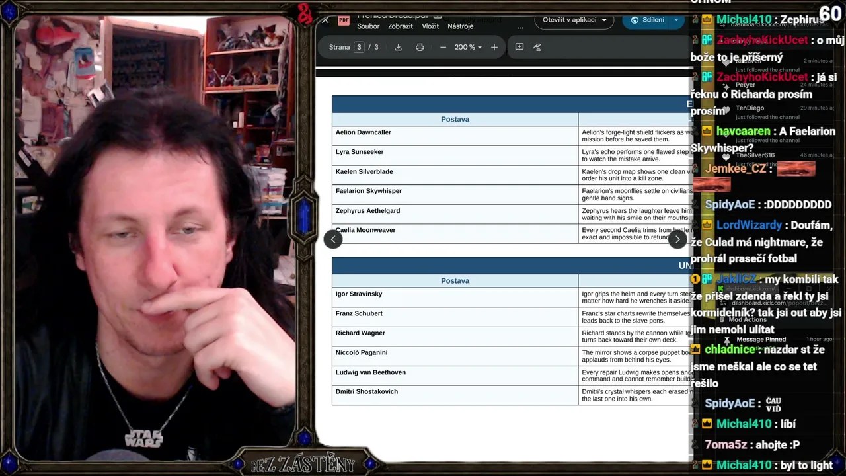Select the Kaelen Silverblade cell

(455, 175)
